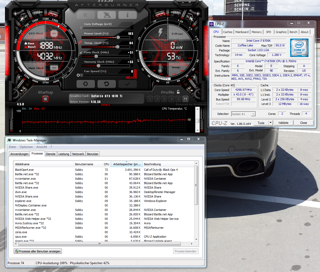Select profile slot 3 in Afterburner
This screenshot has height=272, width=320.
(164, 99)
